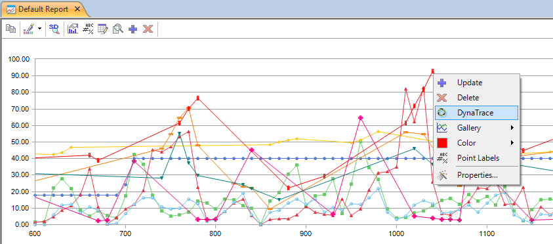Click the 0.00 y-axis label
Viewport: 553px width, 244px height.
tap(22, 224)
